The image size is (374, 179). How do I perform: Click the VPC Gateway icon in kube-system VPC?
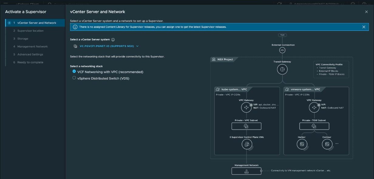[x=246, y=107]
